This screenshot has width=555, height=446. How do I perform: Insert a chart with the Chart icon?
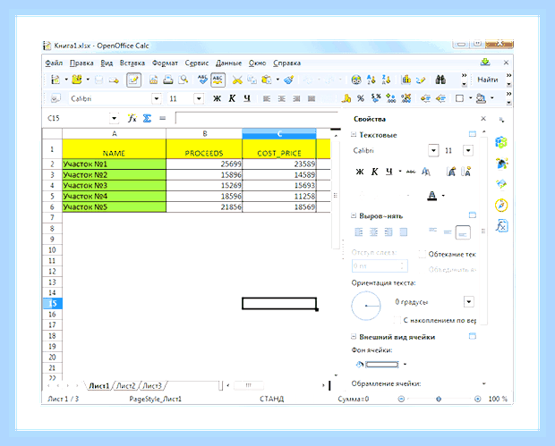click(406, 80)
